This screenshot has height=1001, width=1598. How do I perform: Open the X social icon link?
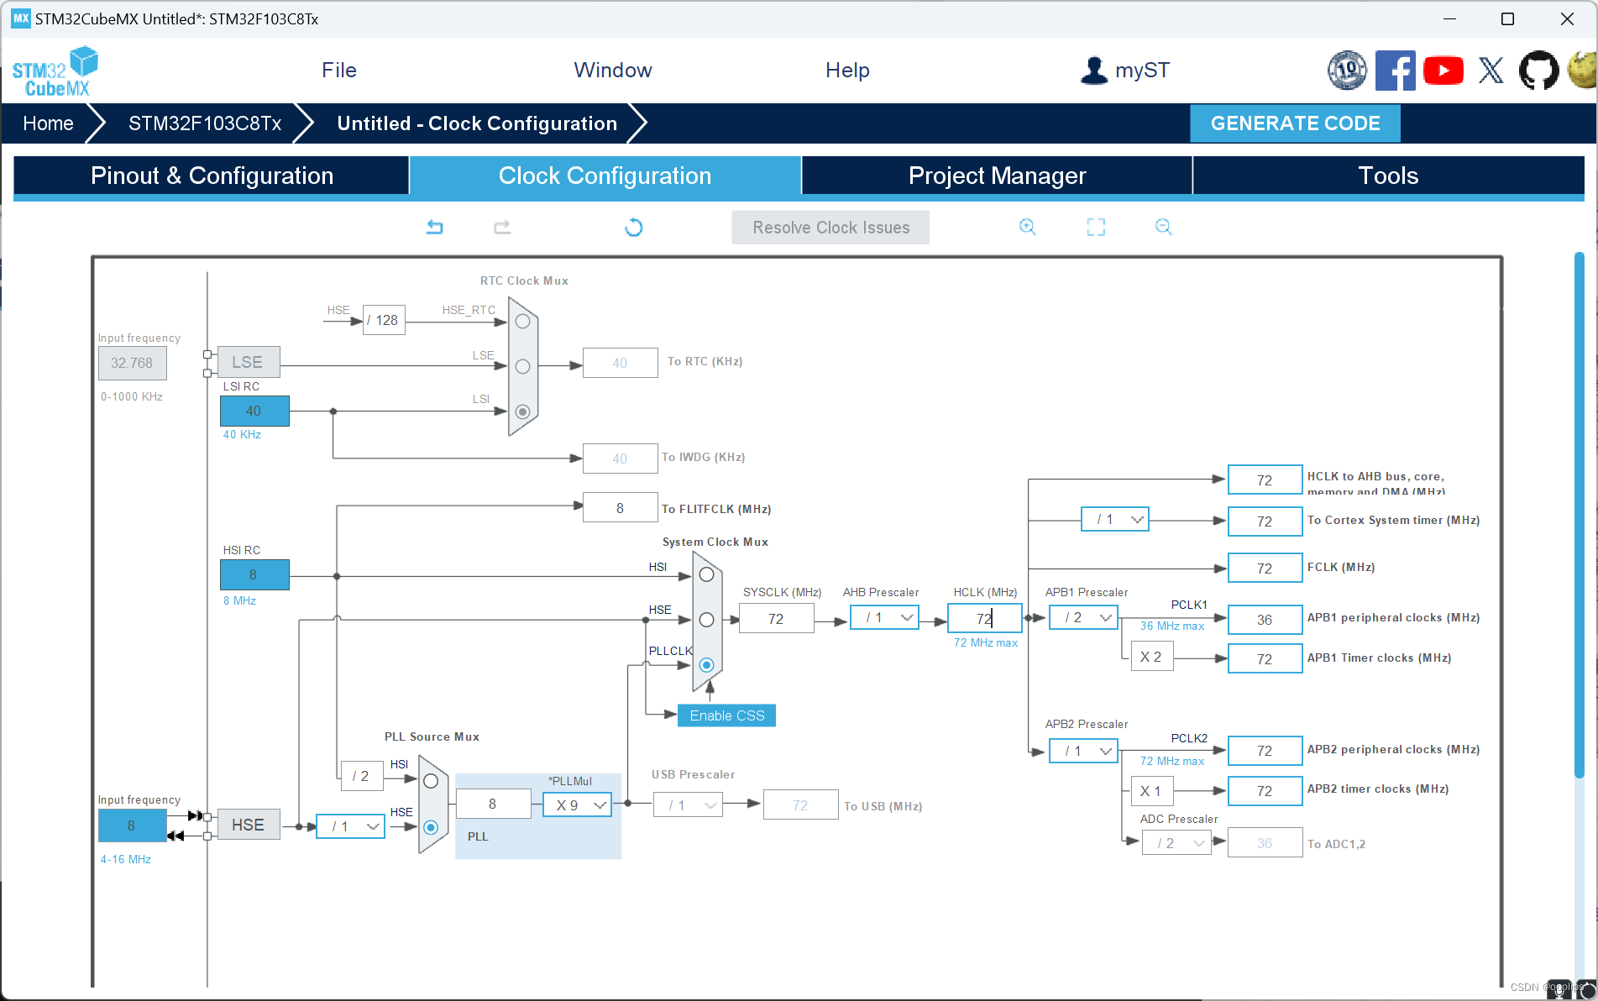pos(1491,71)
